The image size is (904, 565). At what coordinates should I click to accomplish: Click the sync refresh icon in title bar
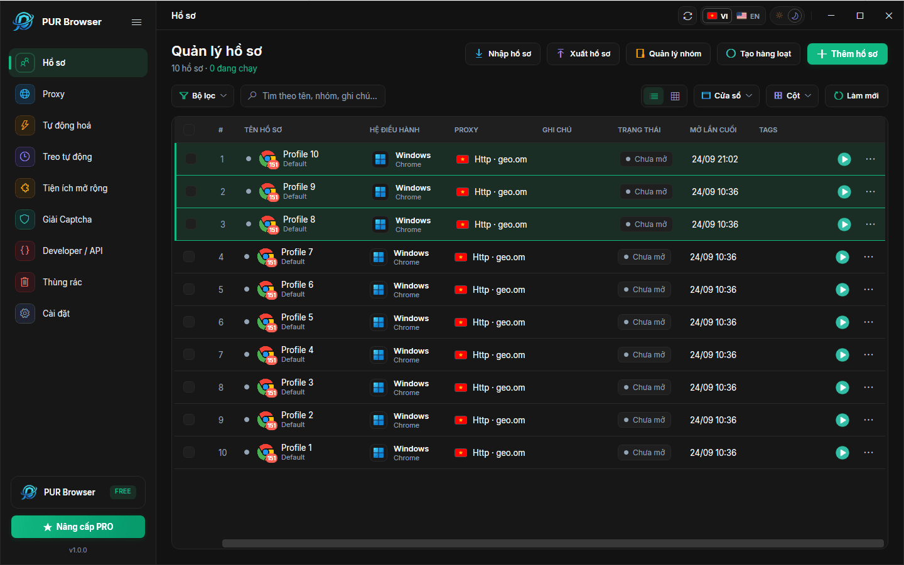[x=687, y=16]
